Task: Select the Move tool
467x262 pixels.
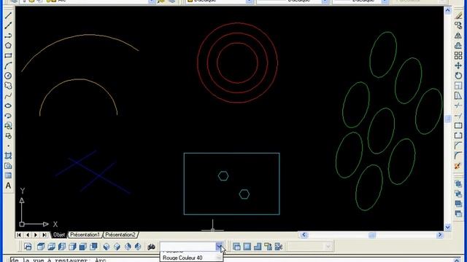Action: tap(458, 65)
